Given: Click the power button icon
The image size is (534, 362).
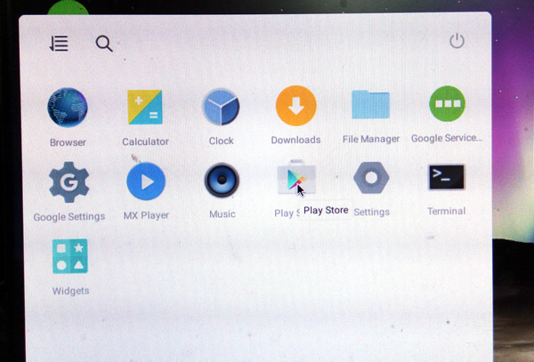Looking at the screenshot, I should coord(457,41).
